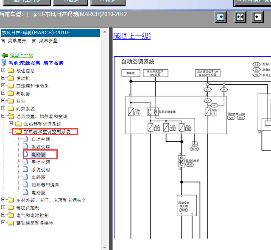Expand the 驾驶信息和多媒体 node
This screenshot has height=250, width=271.
(3, 223)
